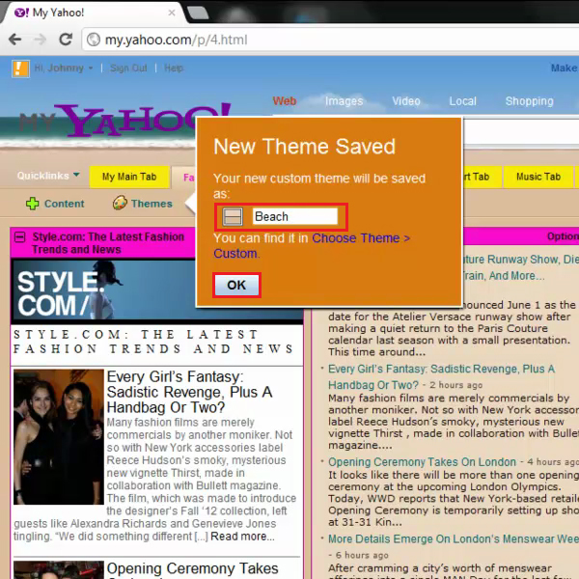
Task: Open Style.com: The Latest Fashion module title
Action: [x=108, y=243]
